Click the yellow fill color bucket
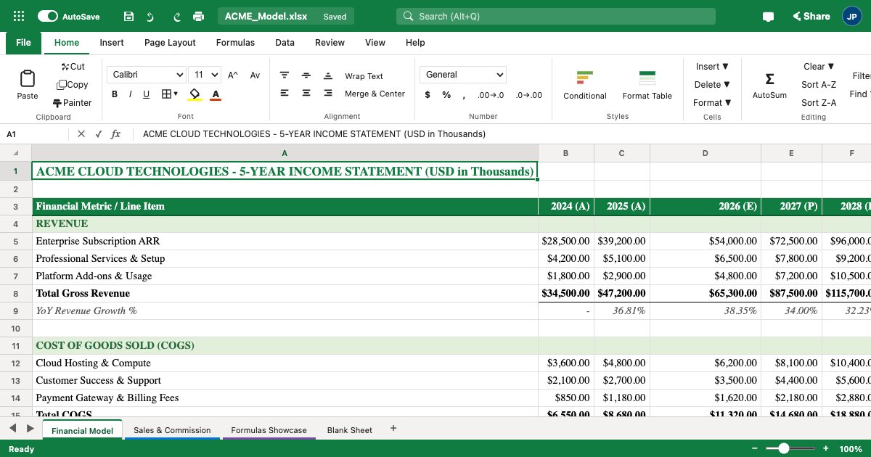The image size is (871, 457). tap(194, 94)
